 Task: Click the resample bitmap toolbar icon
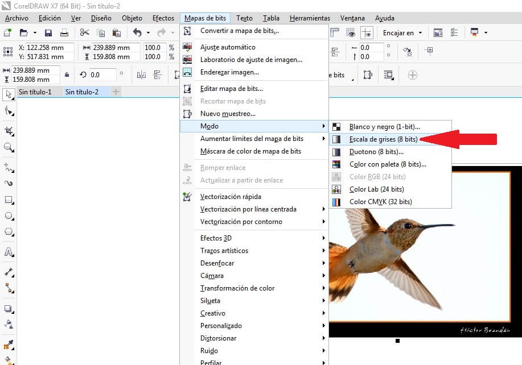point(368,75)
